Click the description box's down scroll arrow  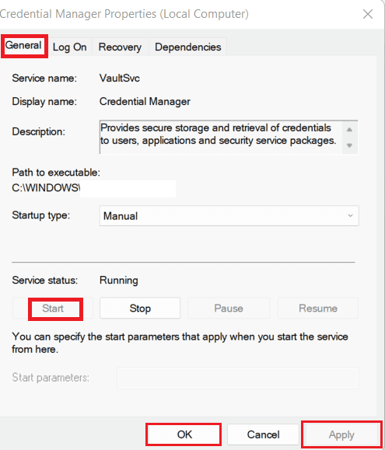pyautogui.click(x=349, y=145)
